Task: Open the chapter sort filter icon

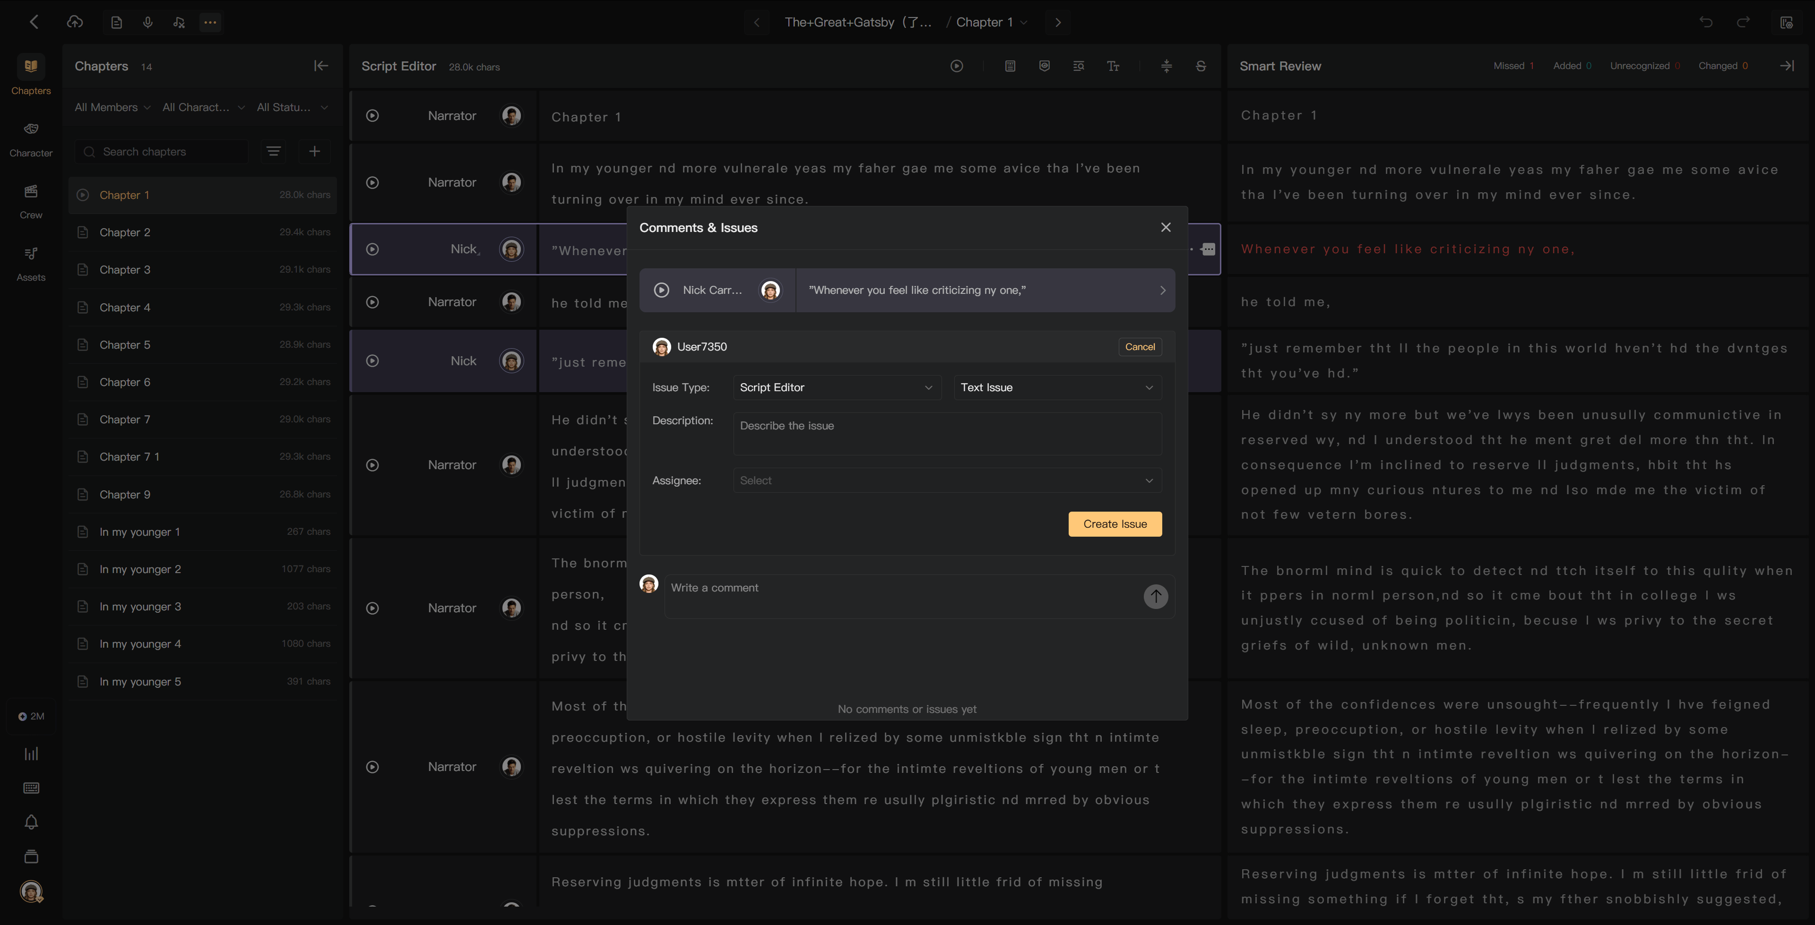Action: click(x=273, y=151)
